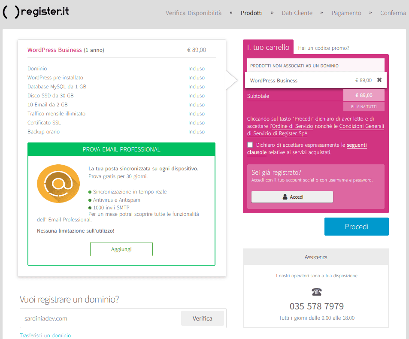Select the Dati Cliente step
Image resolution: width=409 pixels, height=339 pixels.
point(297,13)
